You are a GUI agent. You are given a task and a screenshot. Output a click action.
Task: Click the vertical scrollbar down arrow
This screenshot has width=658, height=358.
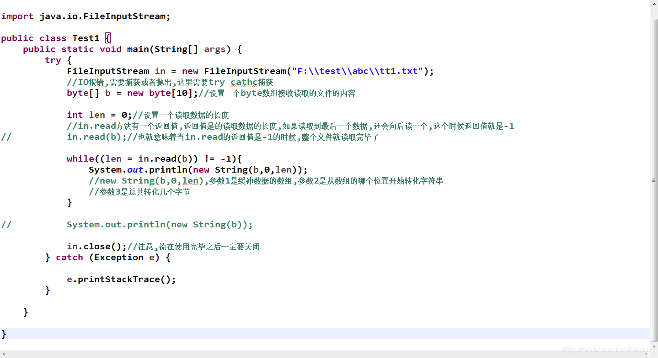click(x=654, y=346)
